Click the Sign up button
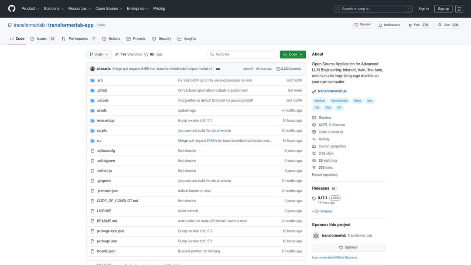 [x=443, y=9]
